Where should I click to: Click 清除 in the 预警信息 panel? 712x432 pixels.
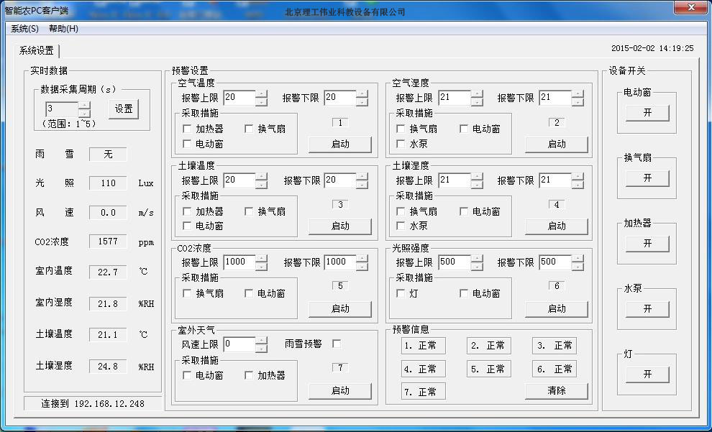[x=556, y=391]
